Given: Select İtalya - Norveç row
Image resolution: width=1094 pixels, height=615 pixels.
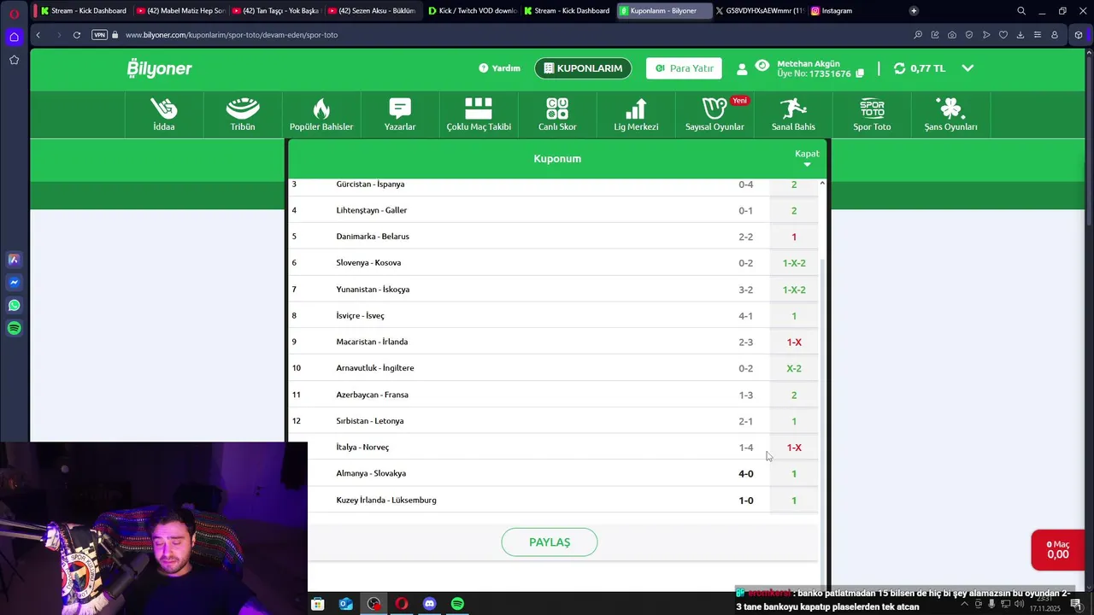Looking at the screenshot, I should click(553, 447).
